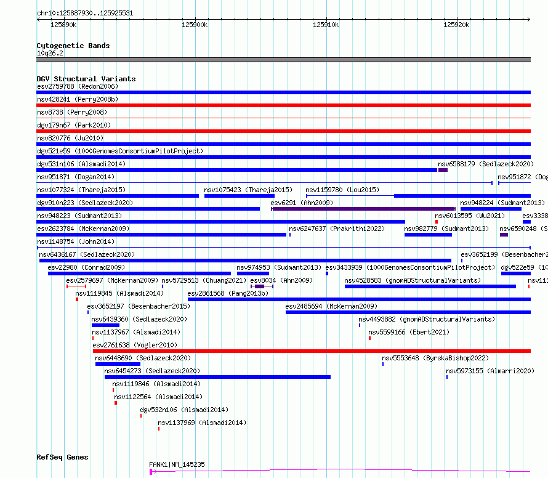Click the magenta FANK1 first exon block
The image size is (548, 478).
coord(151,472)
